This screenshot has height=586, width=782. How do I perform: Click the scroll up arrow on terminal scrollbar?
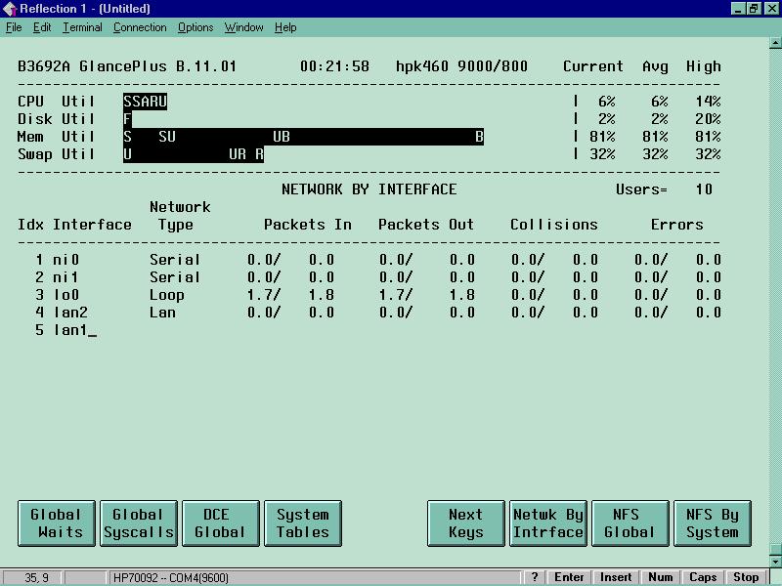773,44
